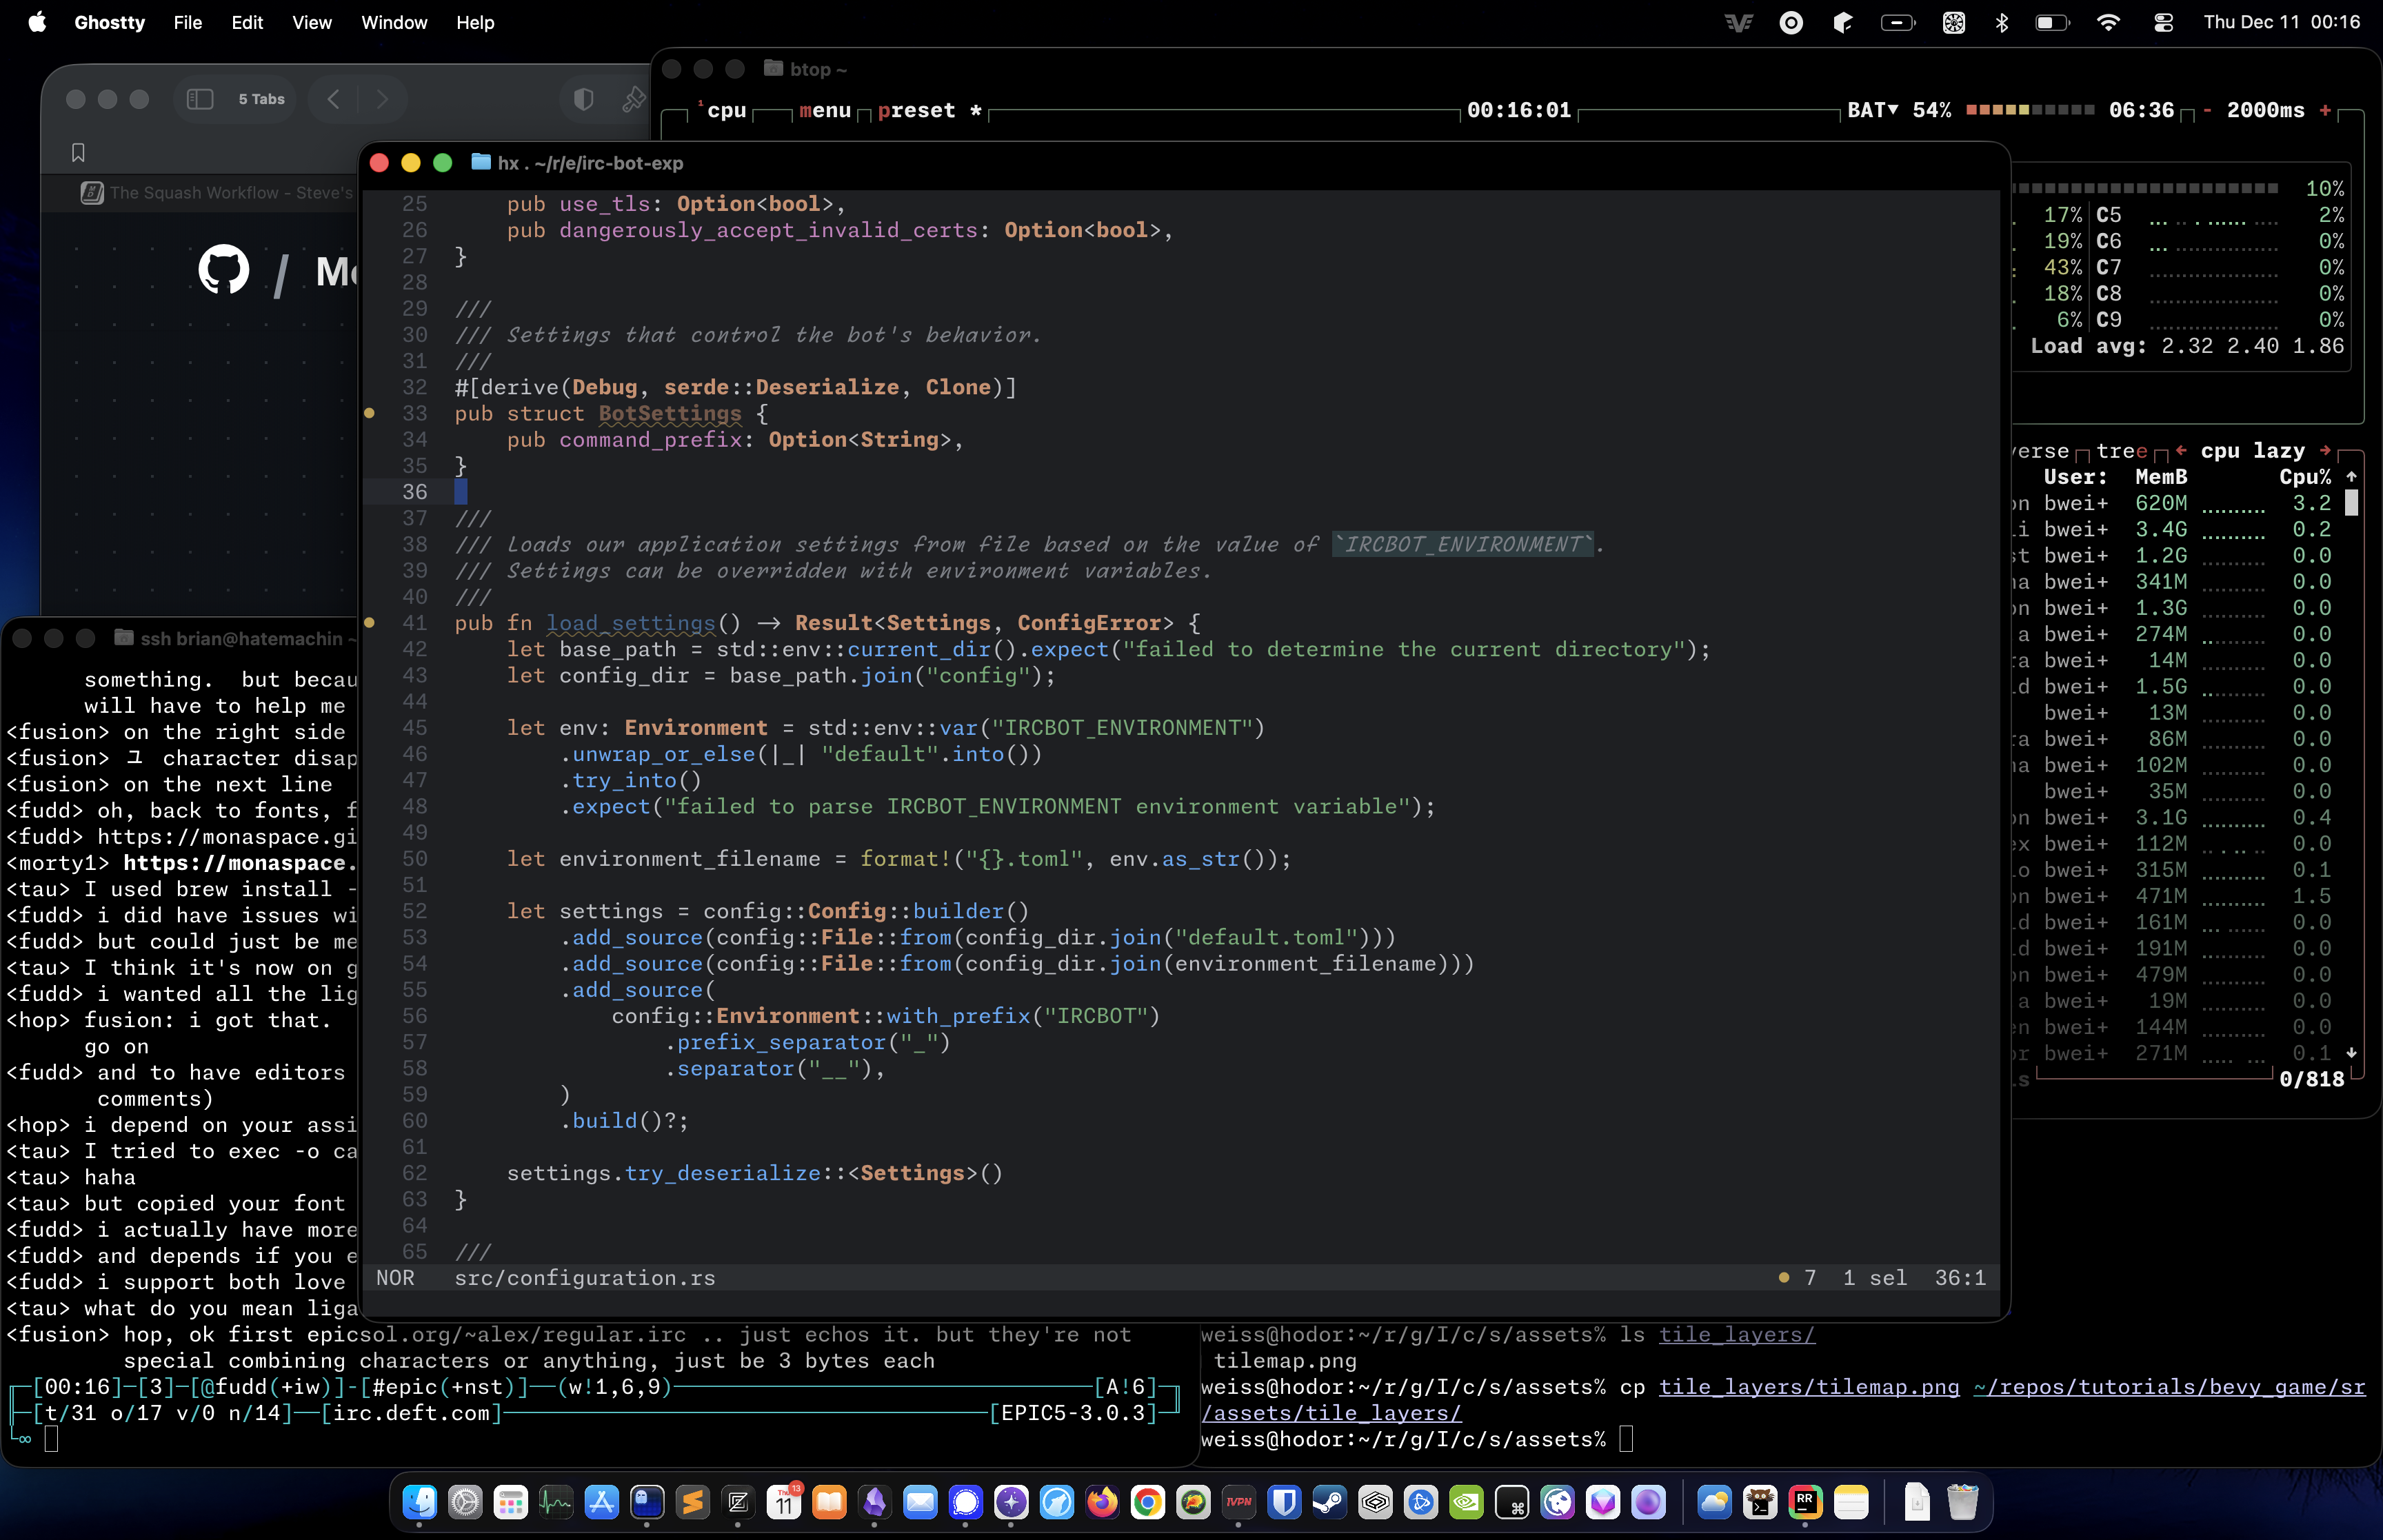
Task: Click the GitHub logo in Safari
Action: (224, 270)
